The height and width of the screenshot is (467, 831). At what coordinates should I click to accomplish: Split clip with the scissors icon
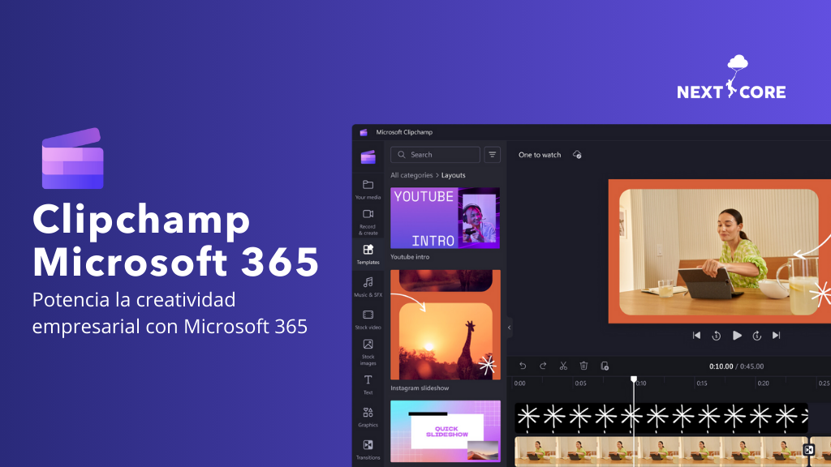pos(563,366)
